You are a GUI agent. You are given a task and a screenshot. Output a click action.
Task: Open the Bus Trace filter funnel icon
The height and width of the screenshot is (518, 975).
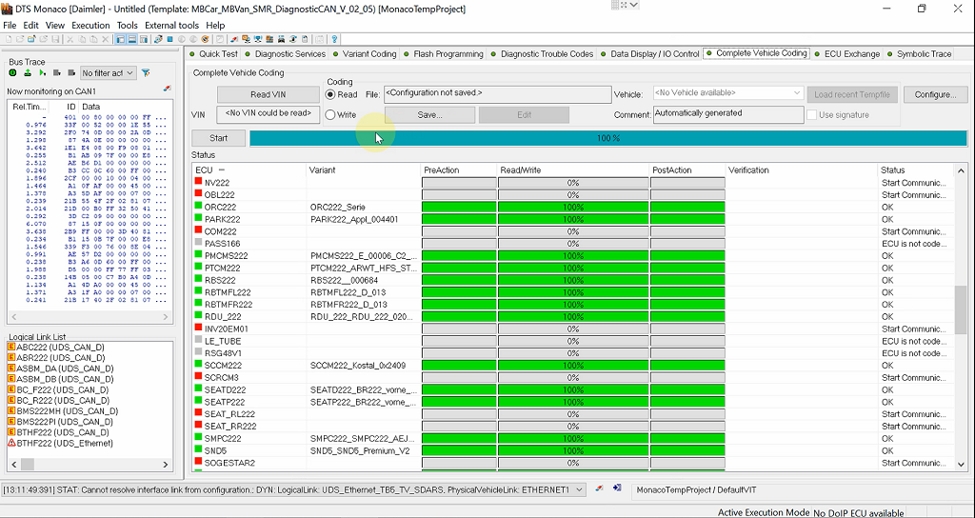(x=146, y=72)
